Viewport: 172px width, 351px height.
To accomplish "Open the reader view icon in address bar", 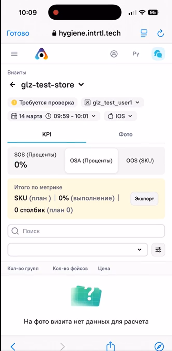I will click(x=144, y=33).
